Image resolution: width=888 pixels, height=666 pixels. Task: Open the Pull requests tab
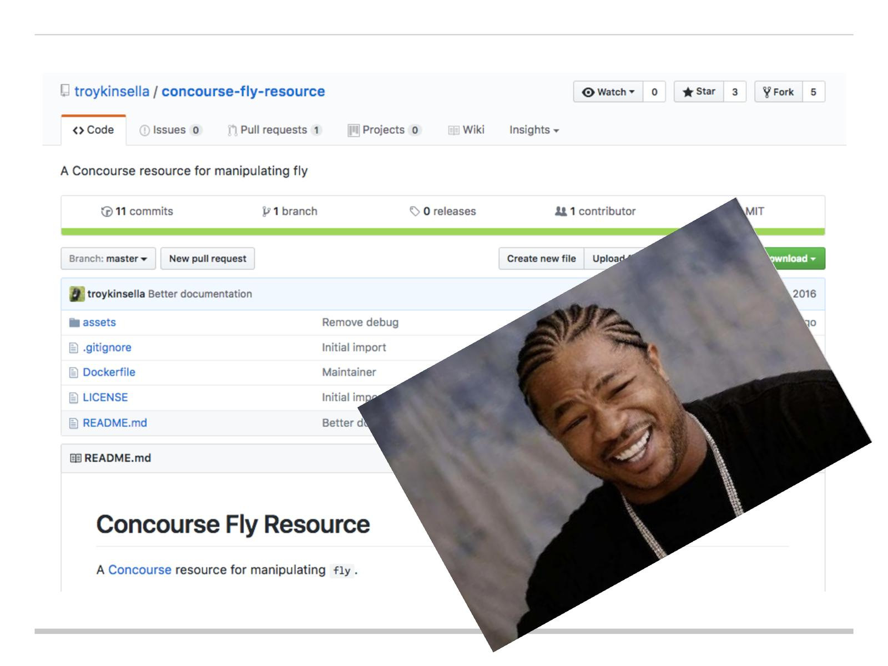[274, 130]
